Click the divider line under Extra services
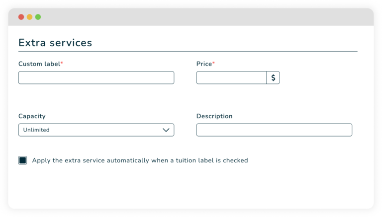This screenshot has height=217, width=382. point(188,51)
